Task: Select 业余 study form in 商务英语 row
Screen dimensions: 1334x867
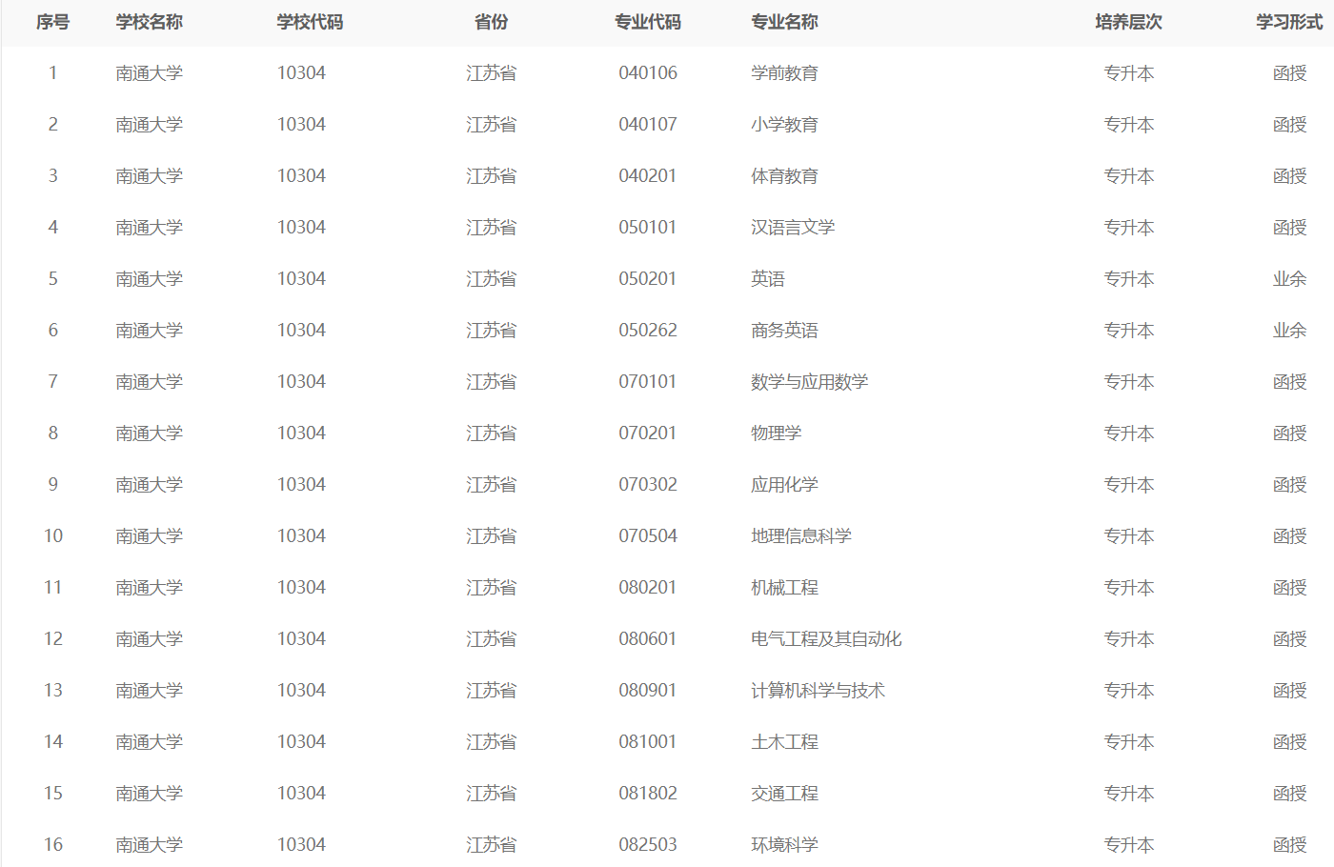Action: (1290, 331)
